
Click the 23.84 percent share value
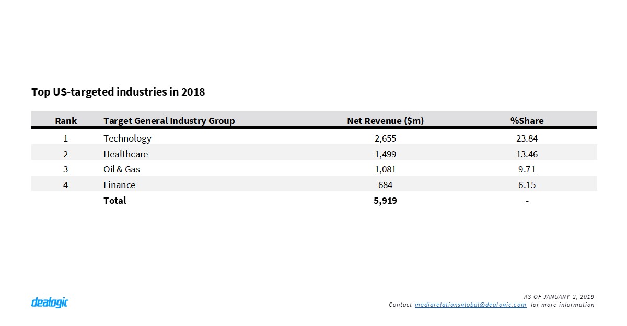click(527, 138)
